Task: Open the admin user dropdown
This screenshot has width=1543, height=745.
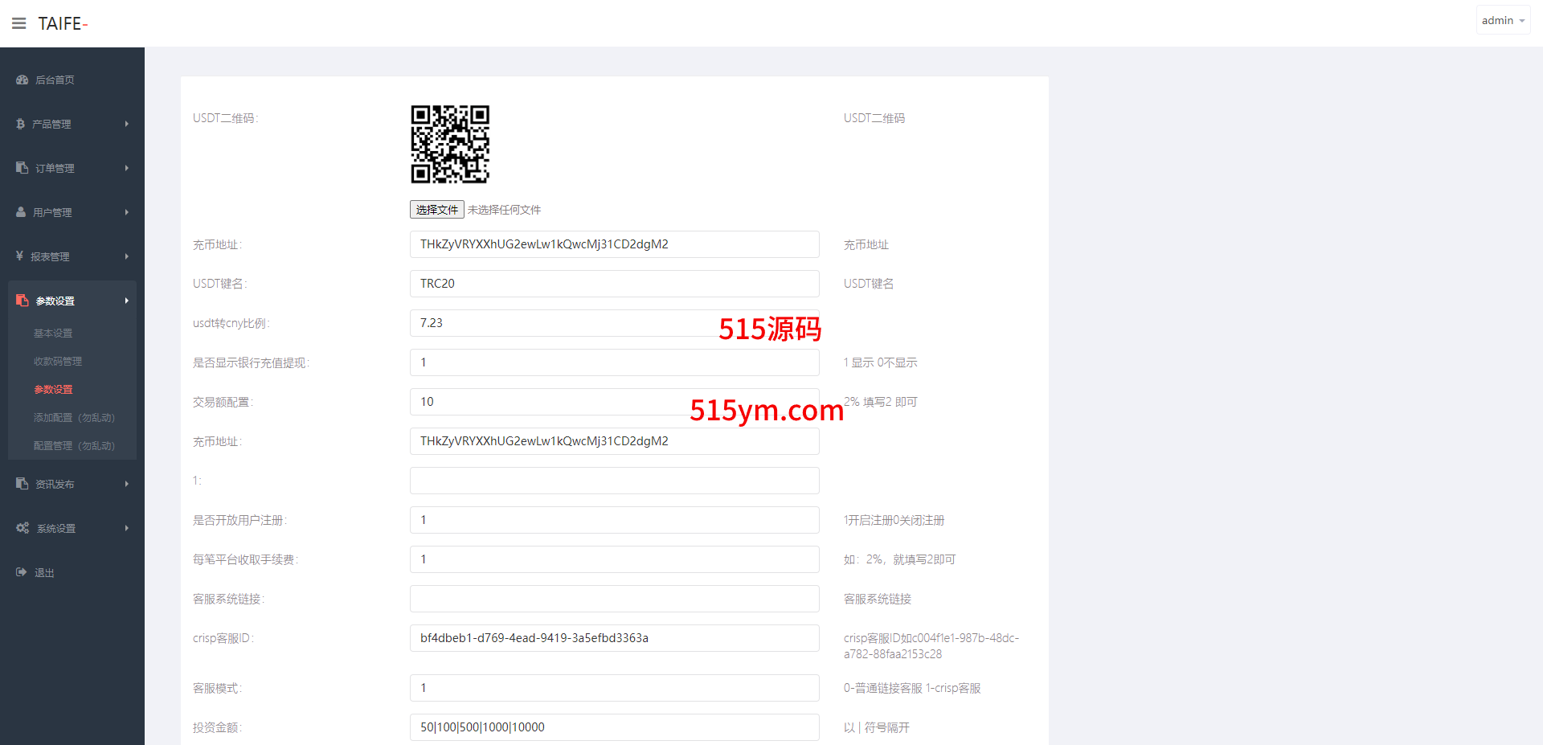Action: click(x=1502, y=21)
